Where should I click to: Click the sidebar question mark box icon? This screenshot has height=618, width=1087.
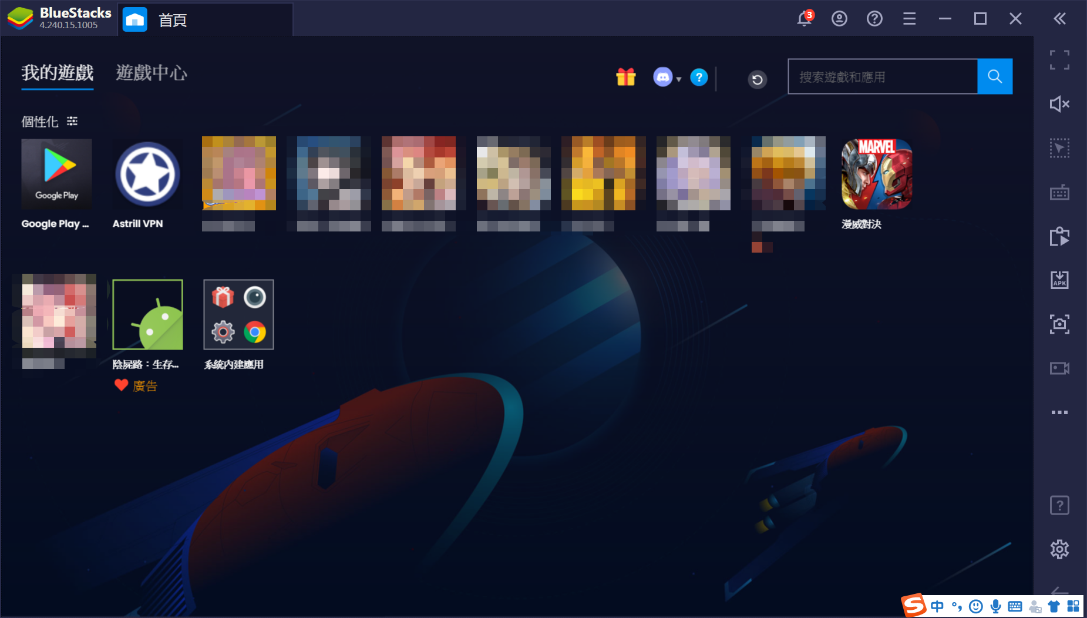(x=1059, y=505)
